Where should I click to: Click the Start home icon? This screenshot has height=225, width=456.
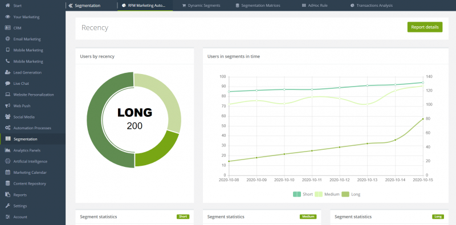pos(8,6)
